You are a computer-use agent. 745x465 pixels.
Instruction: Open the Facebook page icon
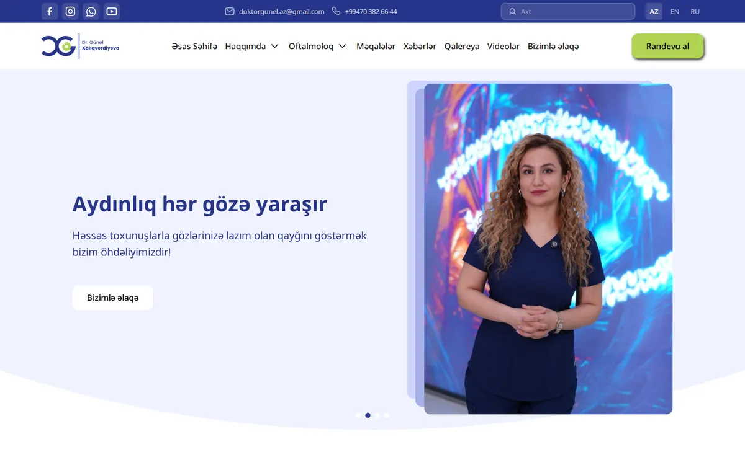click(x=50, y=11)
